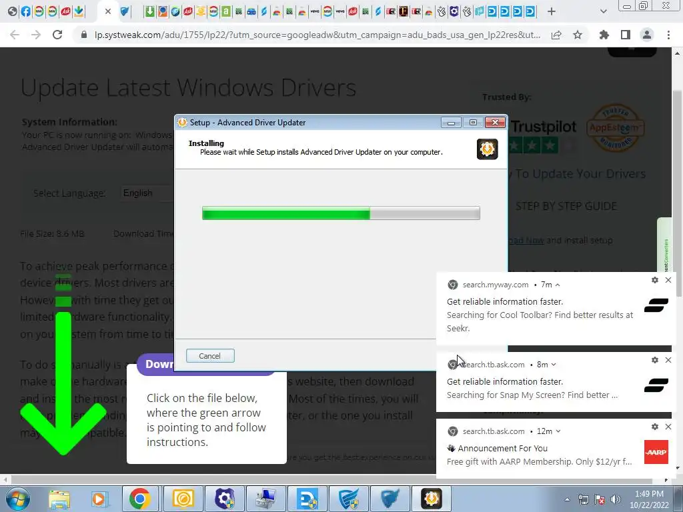Image resolution: width=683 pixels, height=512 pixels.
Task: Bookmark this page with star
Action: 578,35
